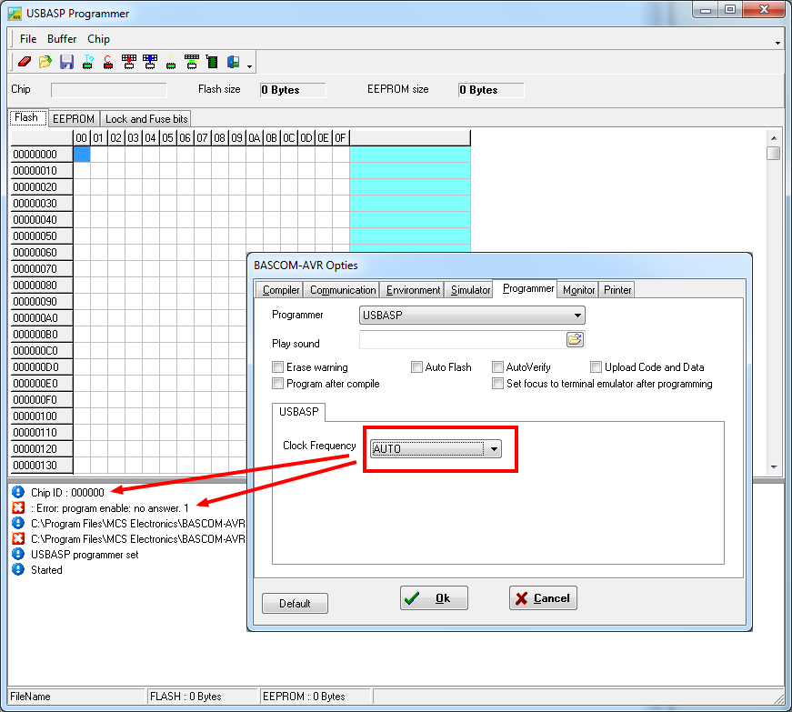The height and width of the screenshot is (712, 792).
Task: Open the Compiler options tab
Action: (280, 290)
